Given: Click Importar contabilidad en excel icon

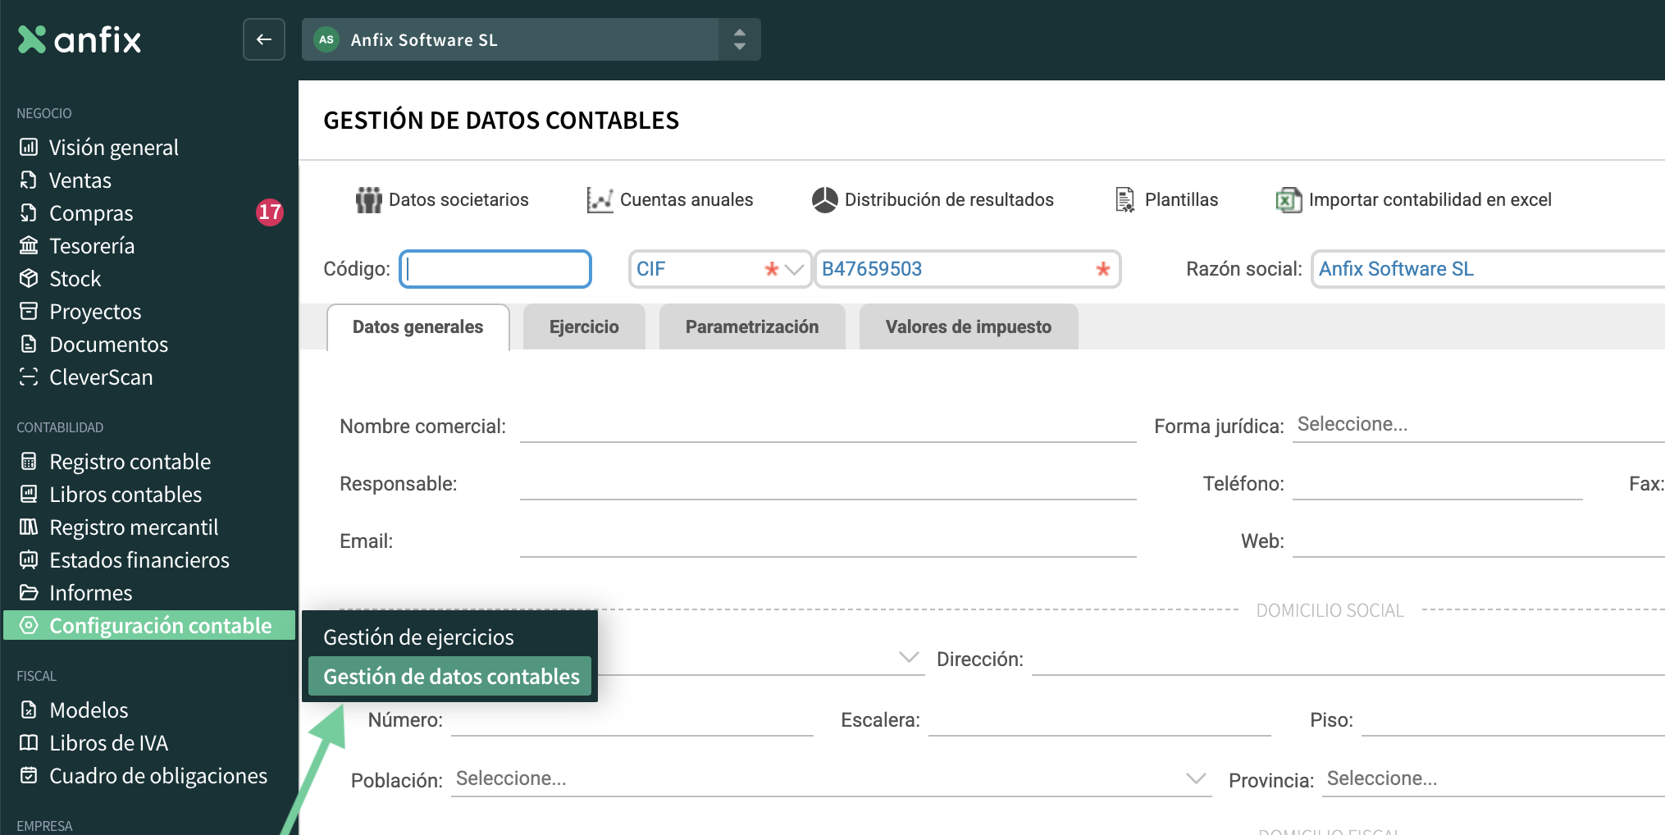Looking at the screenshot, I should click(x=1289, y=199).
